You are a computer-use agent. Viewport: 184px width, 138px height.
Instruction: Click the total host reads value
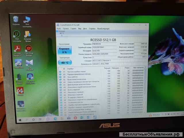[x=141, y=44]
